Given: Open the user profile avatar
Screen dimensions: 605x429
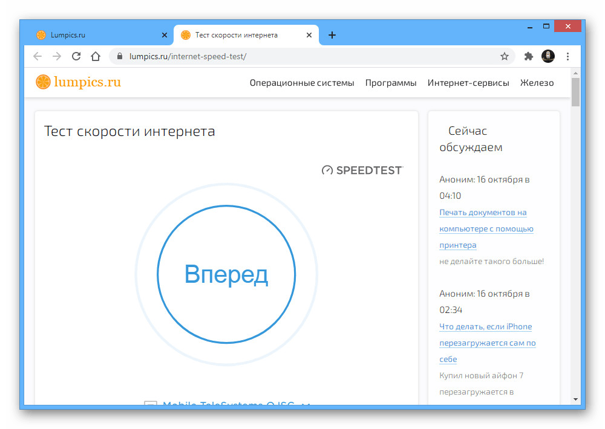Looking at the screenshot, I should (x=548, y=56).
